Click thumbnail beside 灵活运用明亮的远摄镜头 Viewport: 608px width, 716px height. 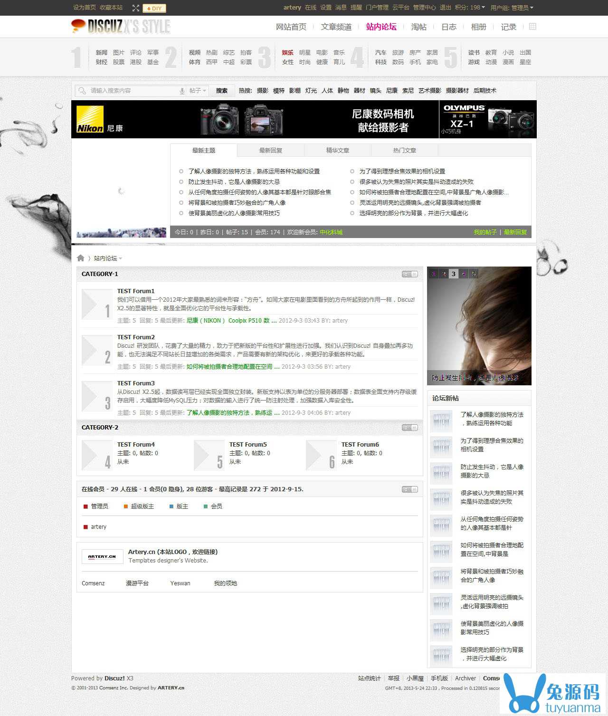pyautogui.click(x=441, y=604)
